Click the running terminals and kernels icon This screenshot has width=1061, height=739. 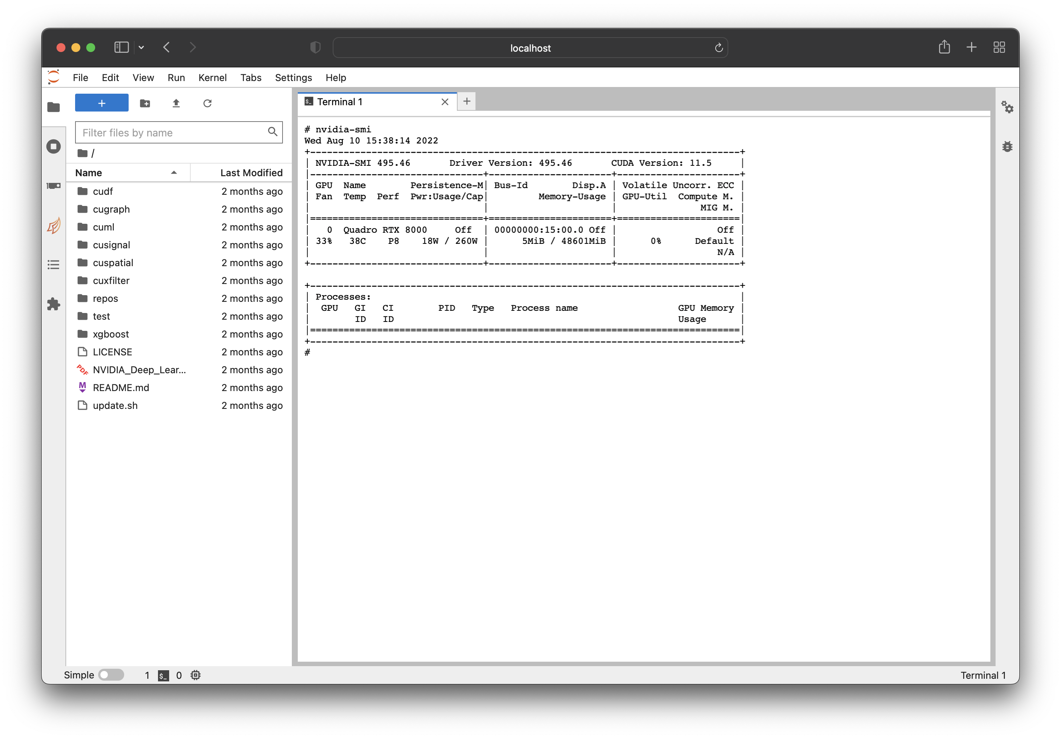(x=55, y=146)
